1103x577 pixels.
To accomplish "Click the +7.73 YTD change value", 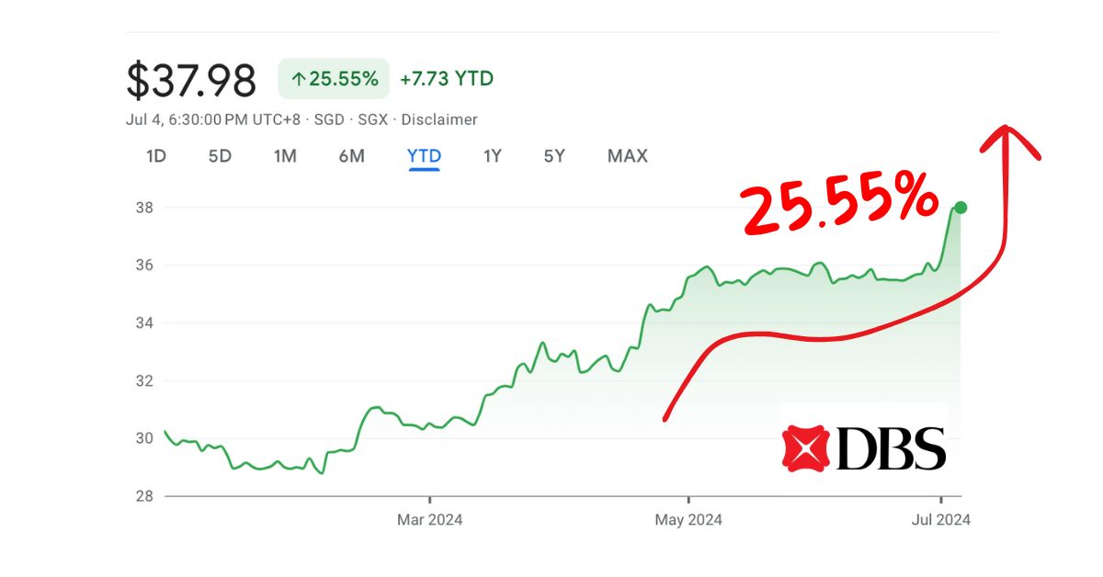I will [445, 79].
